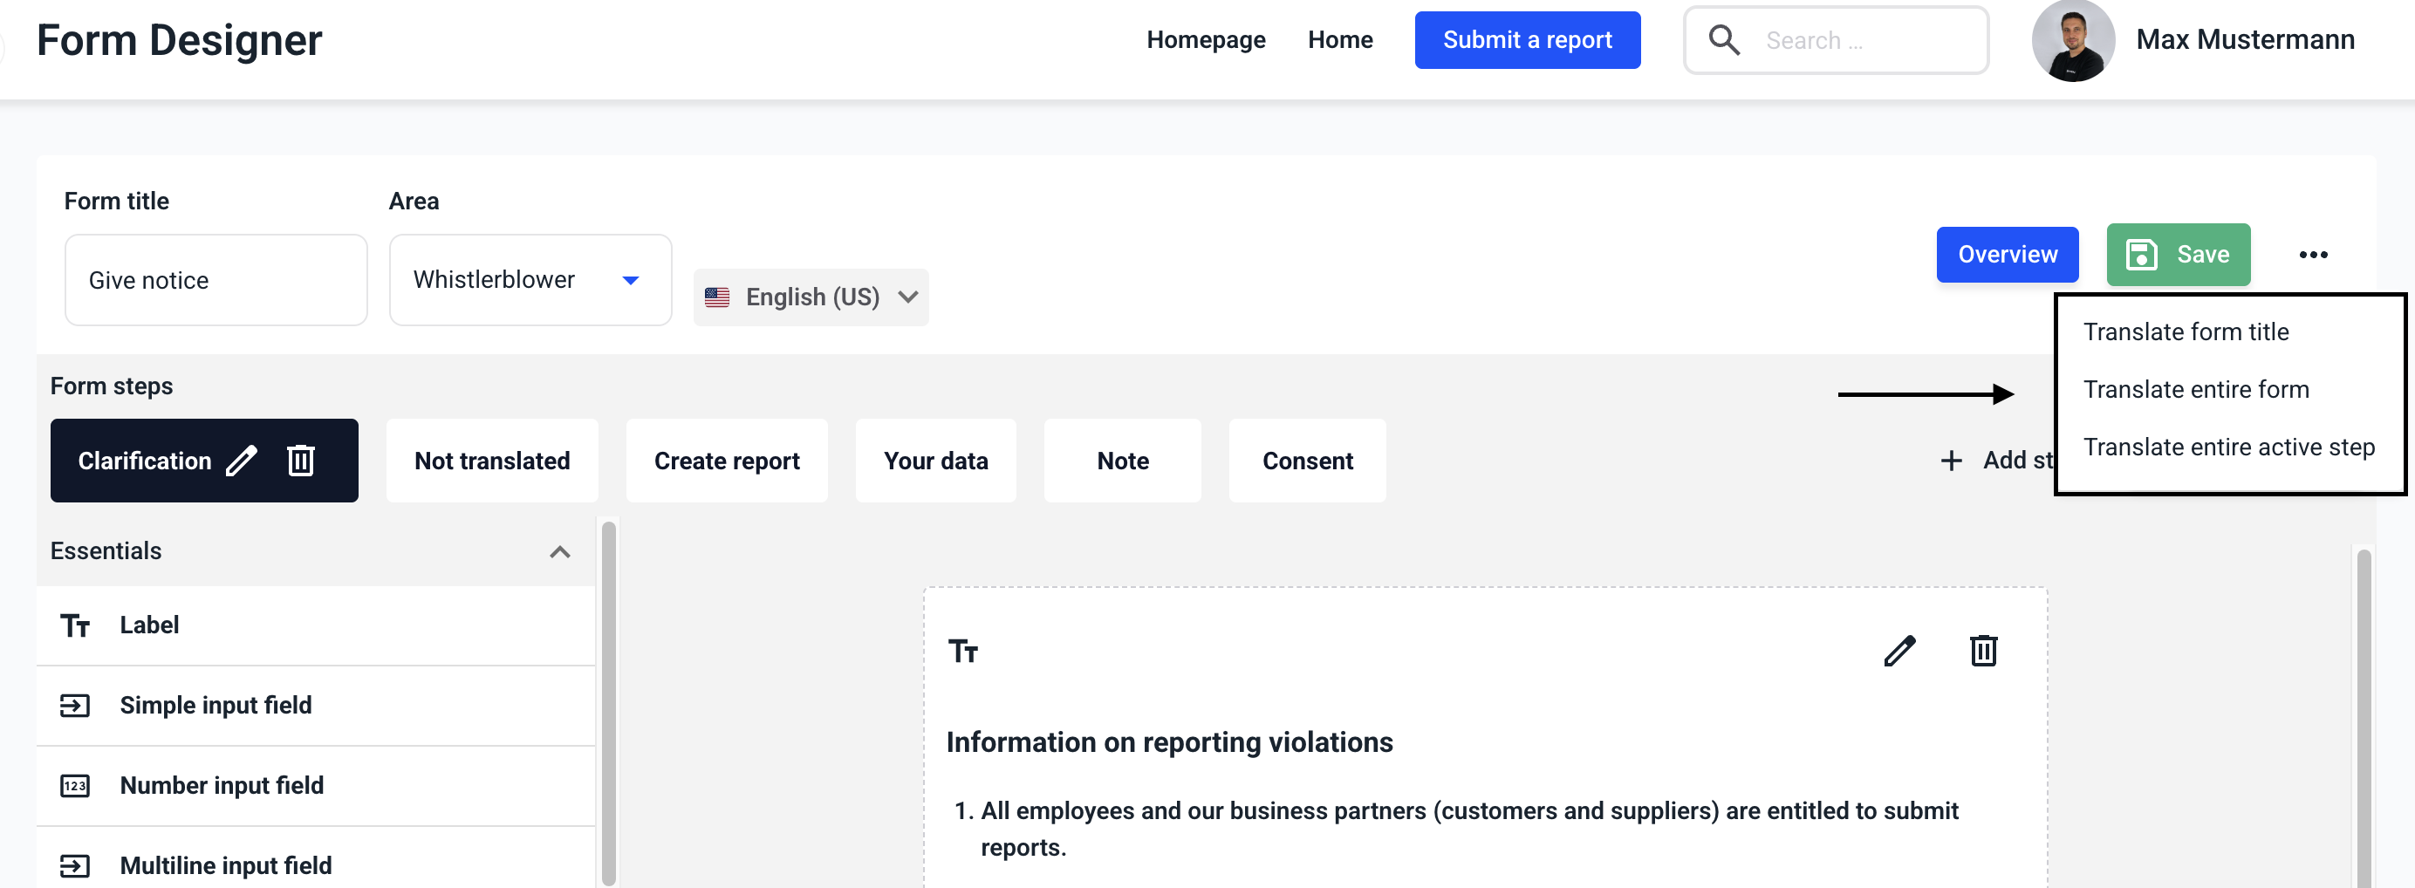Add a Number input field element

(222, 785)
